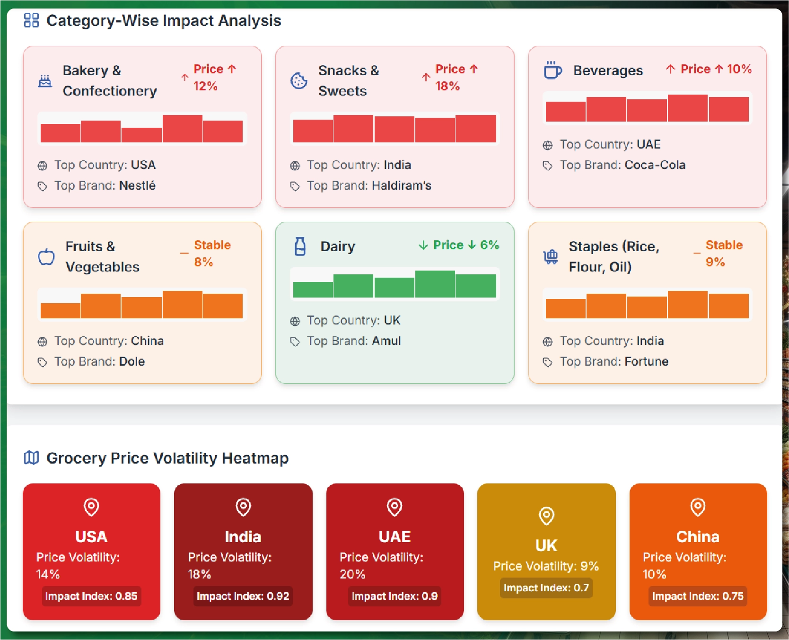
Task: Click the shopping basket icon for Staples
Action: pyautogui.click(x=550, y=257)
